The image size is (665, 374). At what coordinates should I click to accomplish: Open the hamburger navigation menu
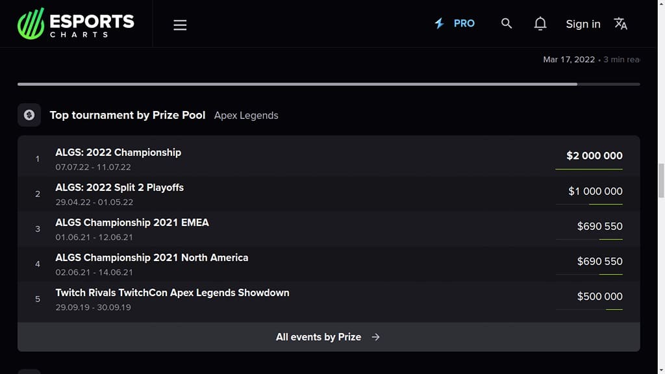180,25
